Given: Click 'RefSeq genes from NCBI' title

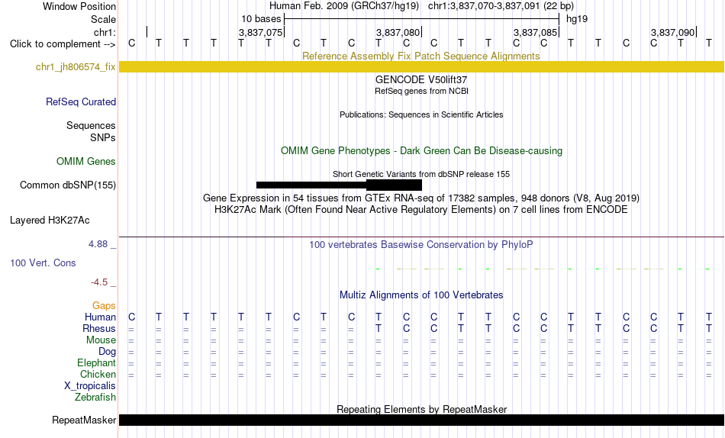Looking at the screenshot, I should tap(421, 91).
